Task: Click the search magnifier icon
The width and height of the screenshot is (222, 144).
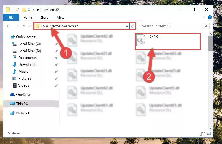Action: 206,26
